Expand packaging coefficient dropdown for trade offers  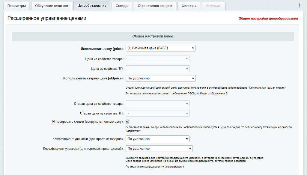159,149
